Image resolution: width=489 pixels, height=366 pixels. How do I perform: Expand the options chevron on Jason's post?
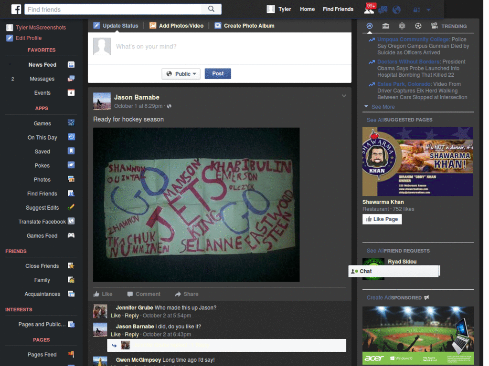[344, 95]
